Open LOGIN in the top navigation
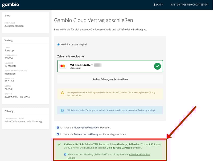 click(159, 5)
